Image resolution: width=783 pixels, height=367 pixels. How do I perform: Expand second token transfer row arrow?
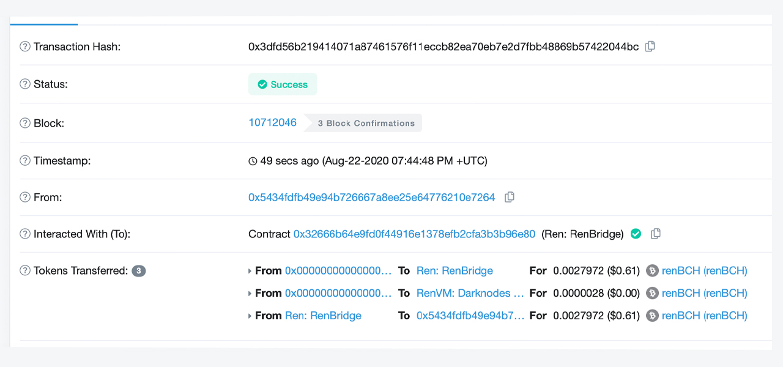click(x=250, y=294)
